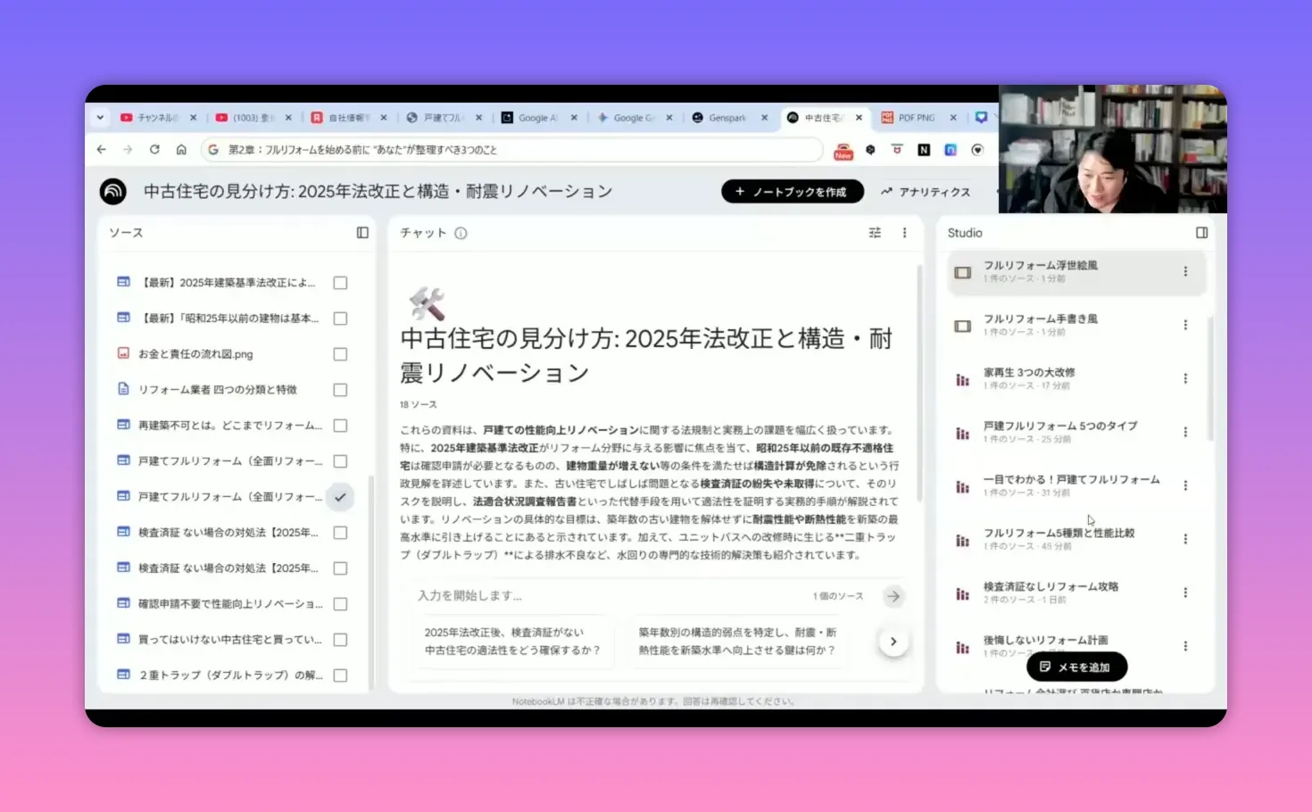
Task: Open the browser tab search chevron
Action: coord(99,117)
